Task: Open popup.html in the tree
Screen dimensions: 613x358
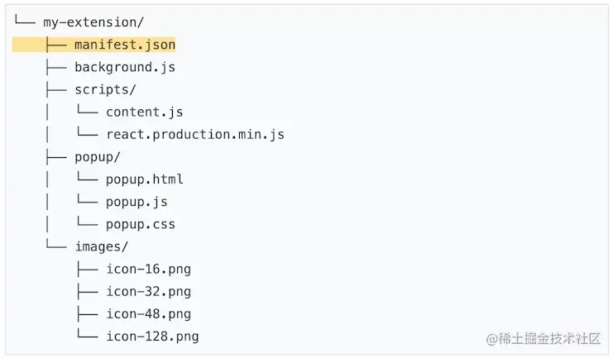Action: pos(144,179)
